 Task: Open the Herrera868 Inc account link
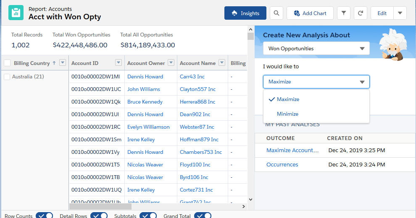pos(197,102)
